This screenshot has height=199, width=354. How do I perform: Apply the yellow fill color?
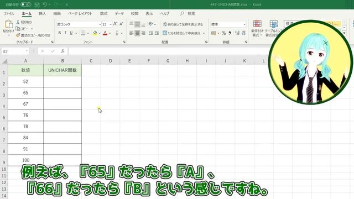tap(95, 33)
